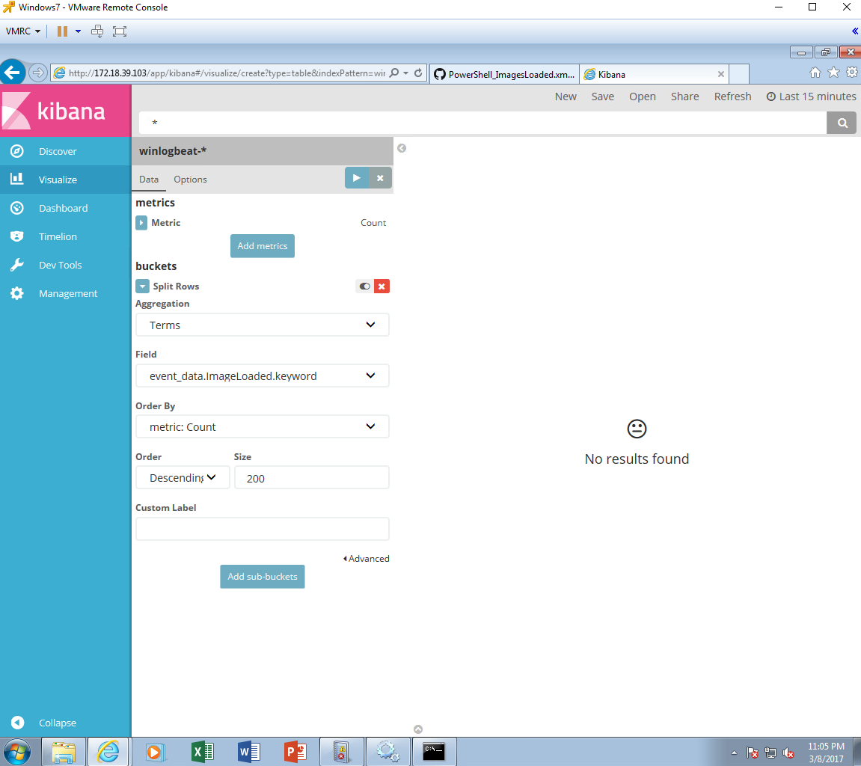Open Management gear icon
This screenshot has height=766, width=861.
pos(17,293)
